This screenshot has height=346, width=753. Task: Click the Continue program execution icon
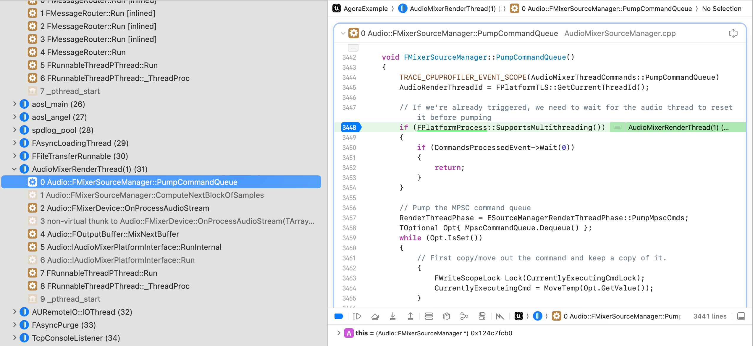point(357,316)
